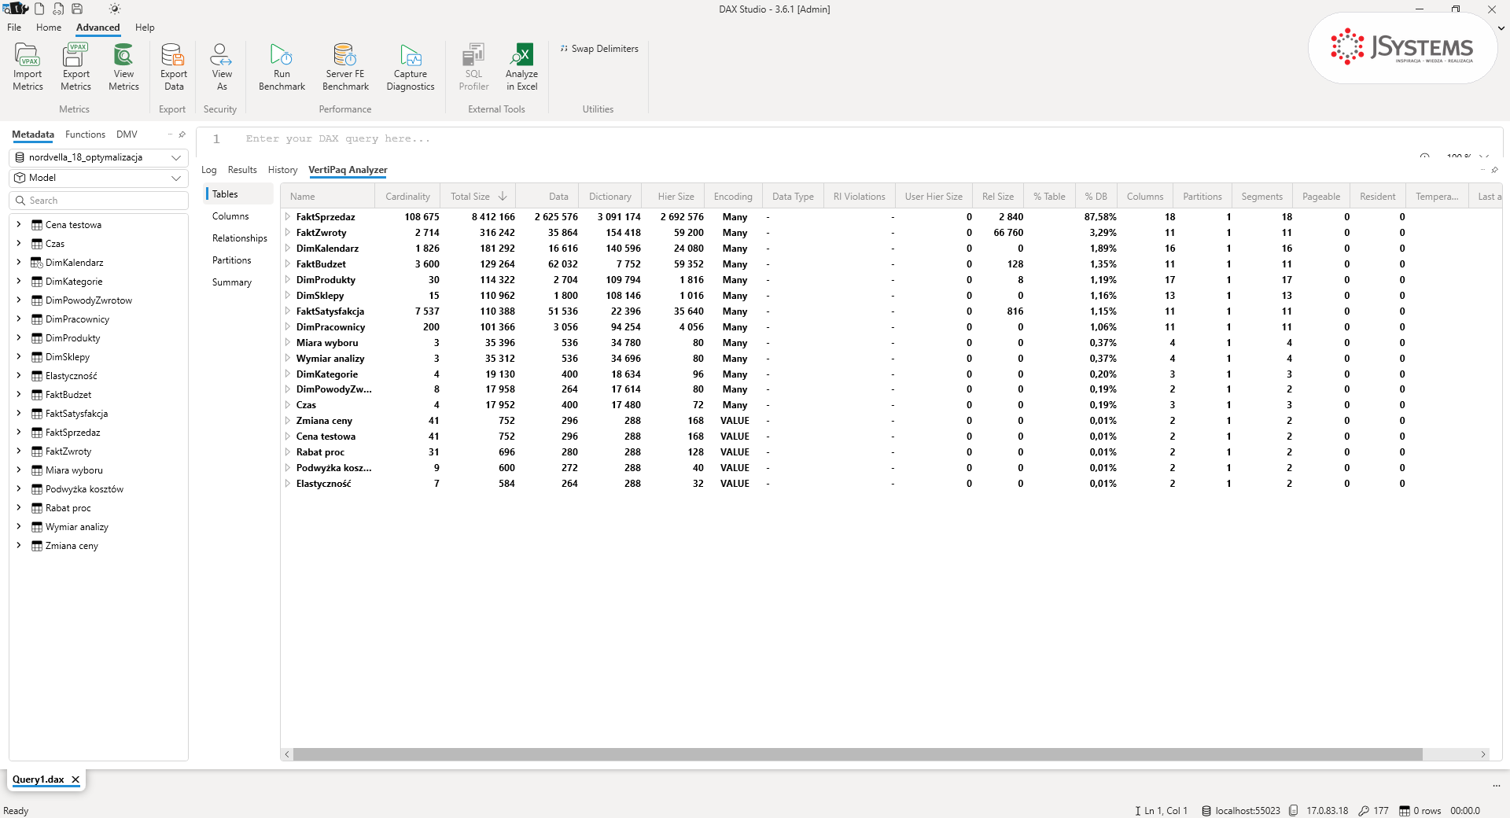Click the horizontal scrollbar of the table
Image resolution: width=1510 pixels, height=818 pixels.
[857, 754]
